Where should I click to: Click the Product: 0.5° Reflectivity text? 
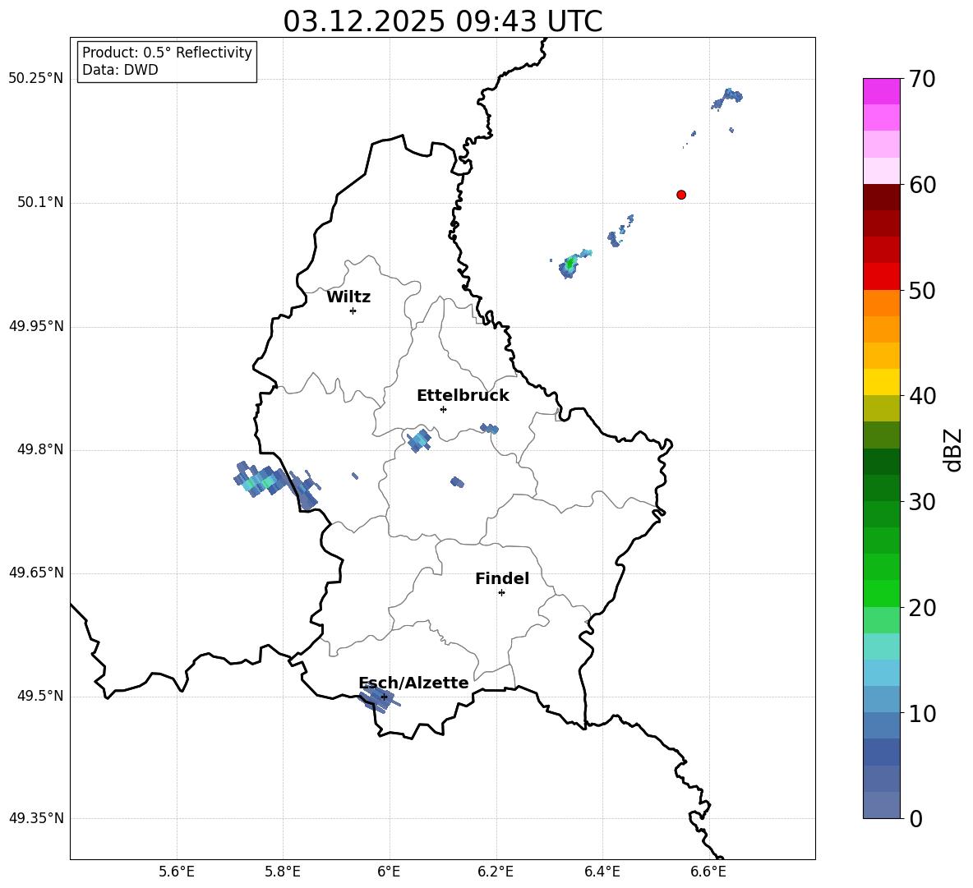[167, 53]
